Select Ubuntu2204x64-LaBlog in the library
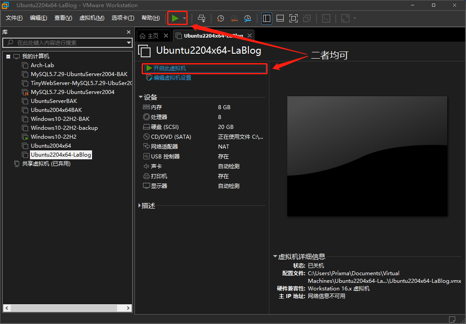The height and width of the screenshot is (324, 466). (61, 154)
